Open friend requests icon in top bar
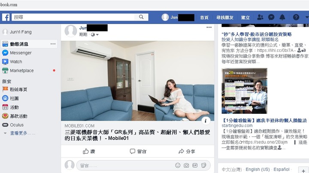Screen dimensions: 309x173 click(x=260, y=17)
